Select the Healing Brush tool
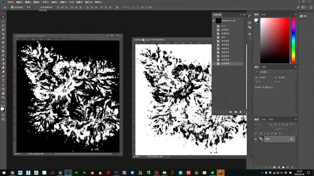This screenshot has height=176, width=314. [x=3, y=43]
